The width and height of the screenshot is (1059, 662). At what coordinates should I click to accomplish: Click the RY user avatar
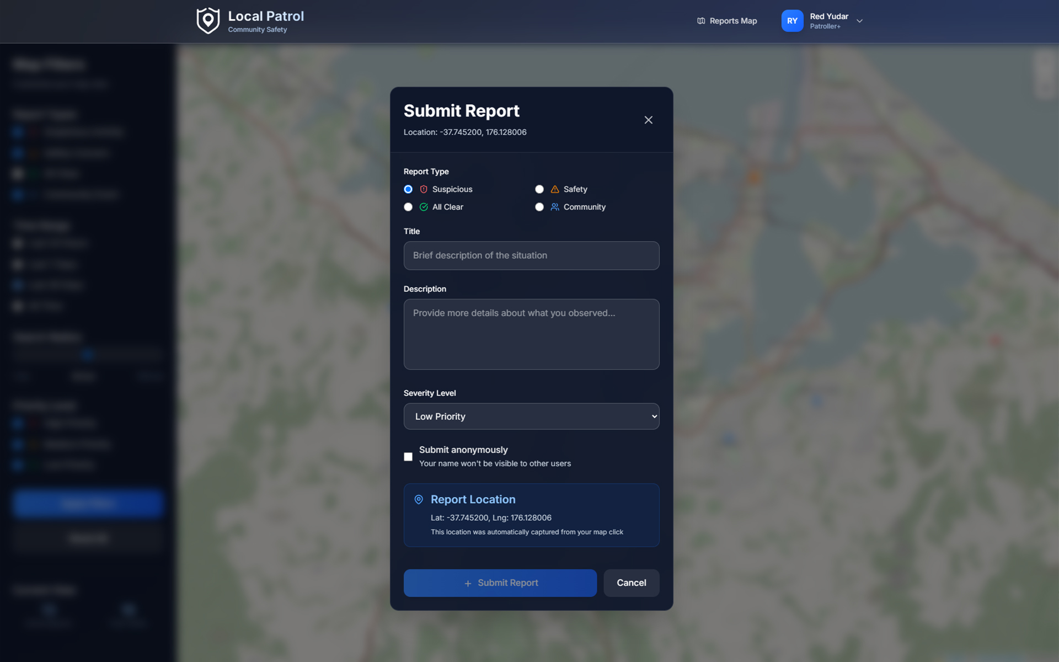tap(792, 21)
